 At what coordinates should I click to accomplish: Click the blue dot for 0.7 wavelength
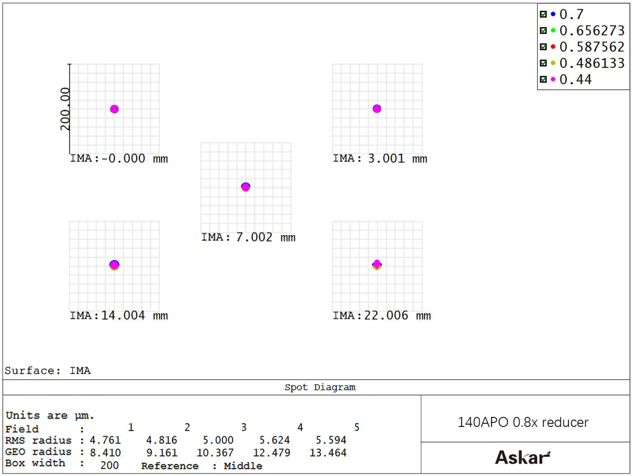point(553,15)
